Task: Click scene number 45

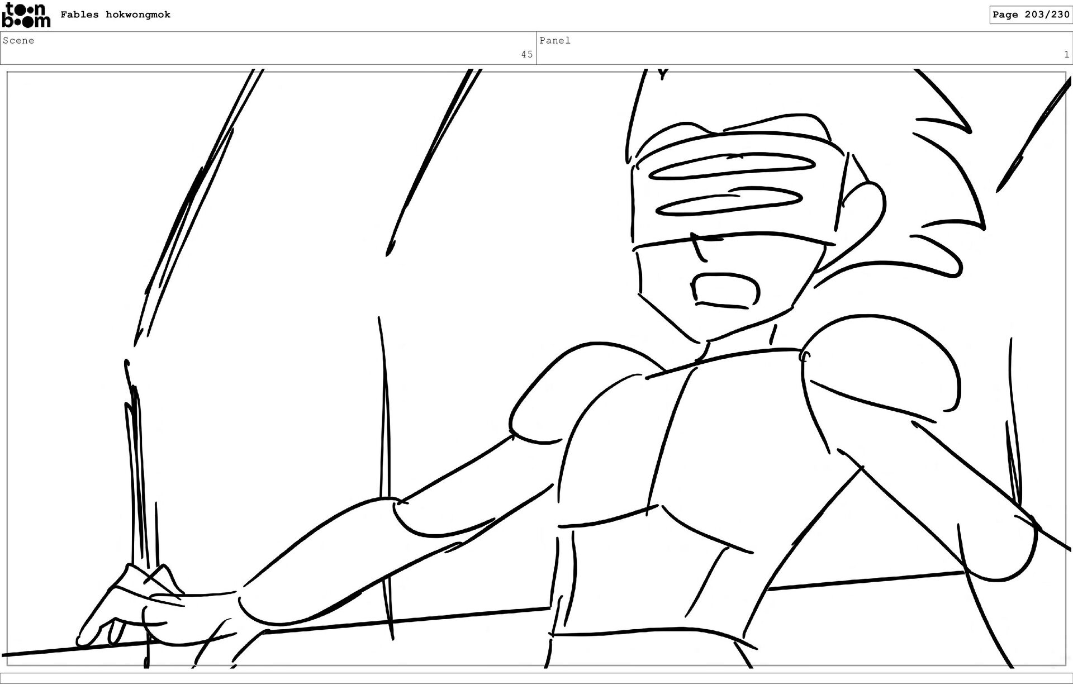Action: (526, 54)
